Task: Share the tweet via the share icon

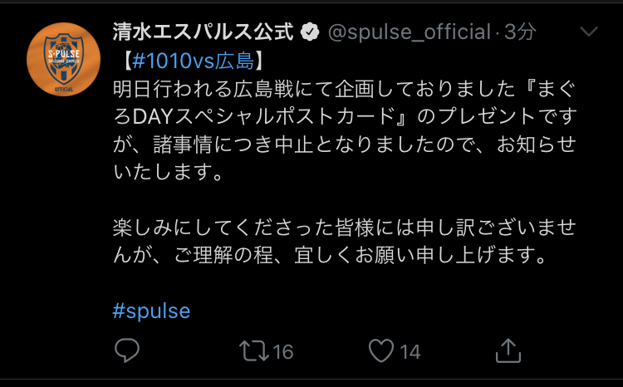Action: tap(508, 350)
